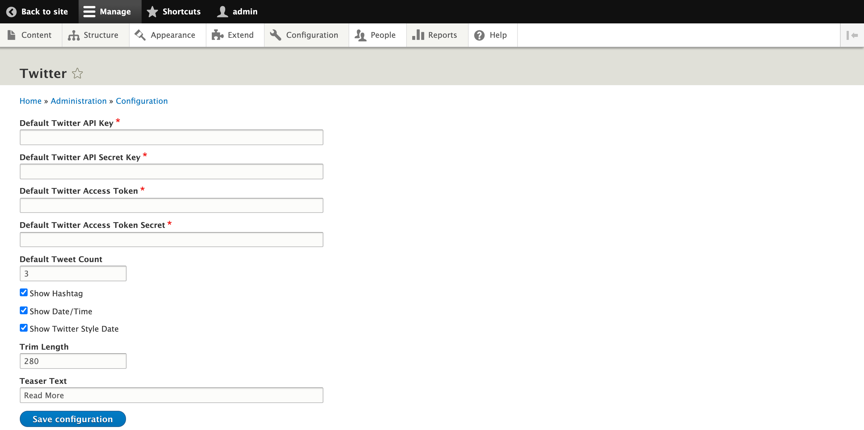Click the Trim Length label
The width and height of the screenshot is (864, 430).
point(44,347)
